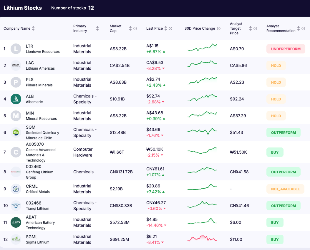Click the OUTPERFORM badge for SQM

pyautogui.click(x=283, y=132)
